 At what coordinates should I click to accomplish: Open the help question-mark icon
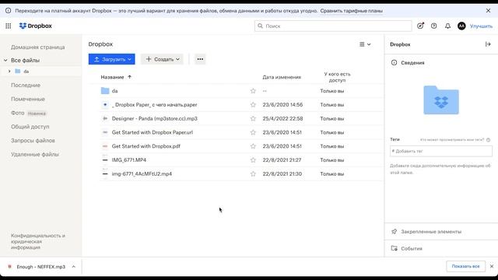434,26
